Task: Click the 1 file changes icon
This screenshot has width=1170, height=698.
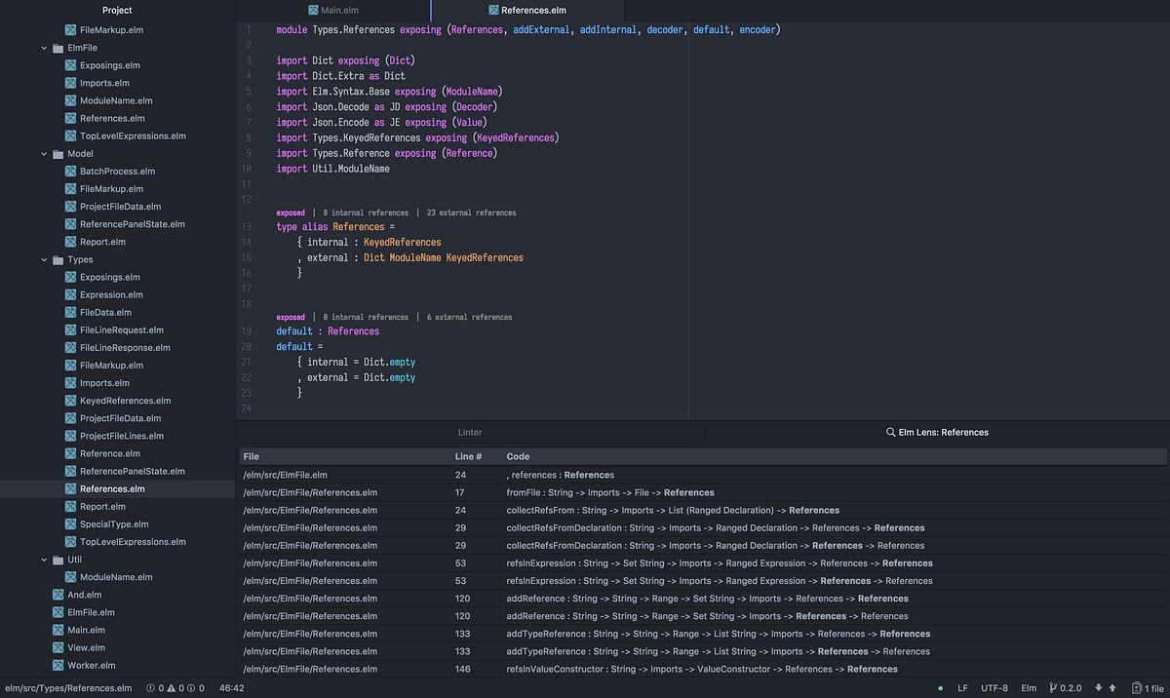Action: [1135, 687]
